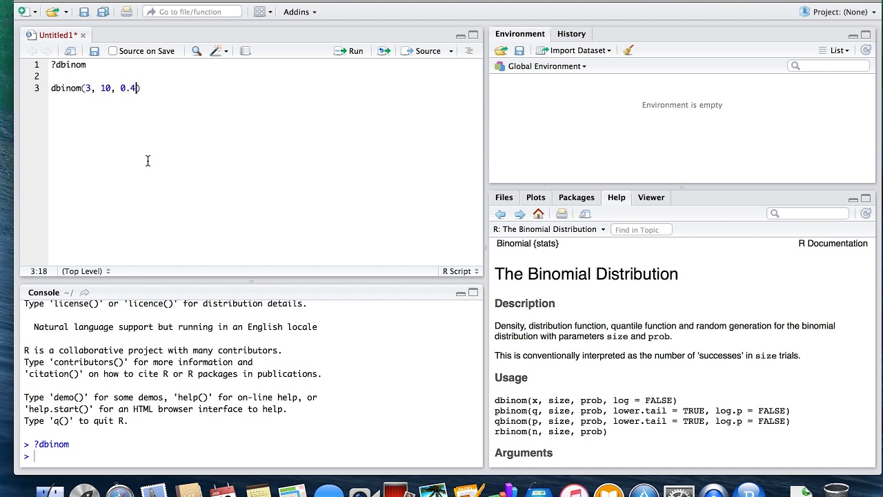Save the workspace in the Environment pane
The image size is (883, 497).
[519, 50]
